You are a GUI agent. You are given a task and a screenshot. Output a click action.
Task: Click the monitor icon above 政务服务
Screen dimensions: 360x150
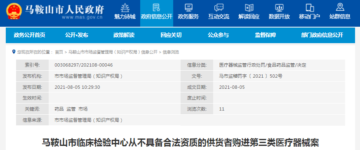coord(188,7)
